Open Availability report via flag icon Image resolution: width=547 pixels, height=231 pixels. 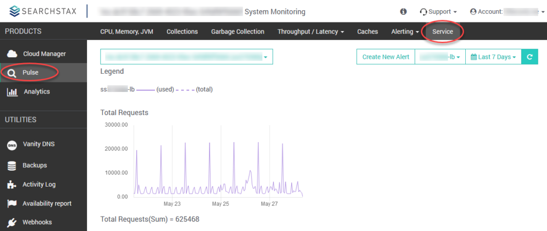12,204
